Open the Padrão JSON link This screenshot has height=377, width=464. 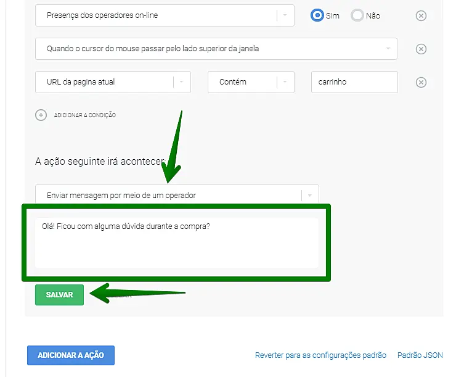[x=420, y=355]
